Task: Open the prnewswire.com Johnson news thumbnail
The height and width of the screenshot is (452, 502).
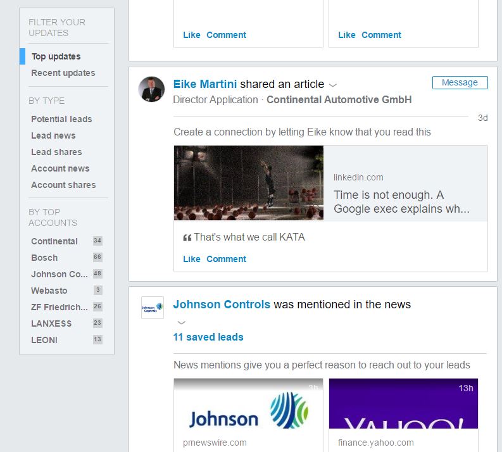Action: point(248,403)
